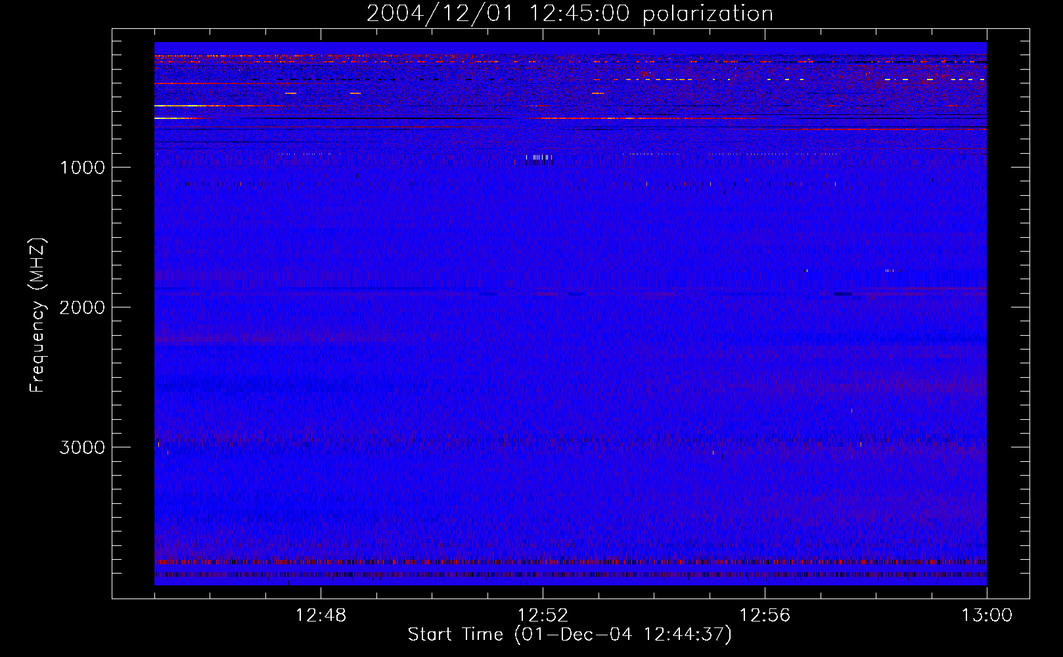
Task: Click the 12:52 time axis label
Action: tap(543, 616)
